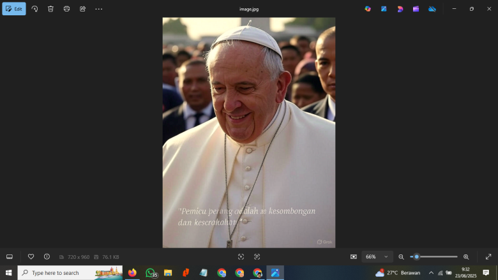Image resolution: width=498 pixels, height=280 pixels.
Task: Click the 76.1 KB file size text
Action: (x=110, y=257)
